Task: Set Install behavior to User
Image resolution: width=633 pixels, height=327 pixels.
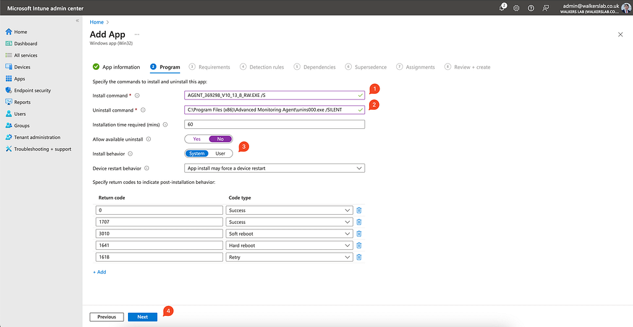Action: point(220,154)
